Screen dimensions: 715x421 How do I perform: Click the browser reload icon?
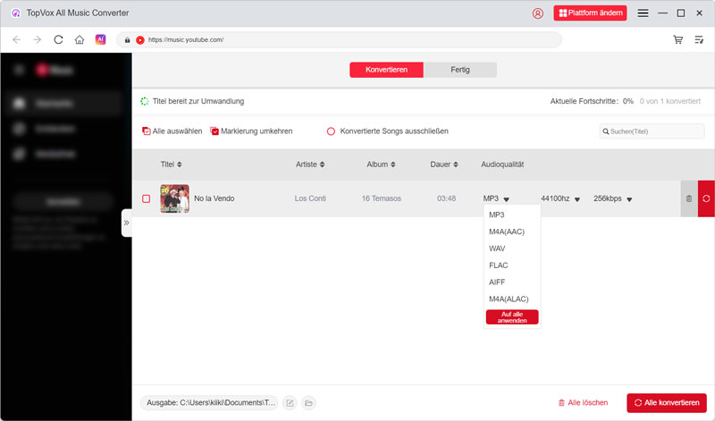pos(59,40)
